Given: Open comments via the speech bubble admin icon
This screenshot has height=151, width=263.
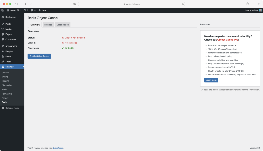Looking at the screenshot, I should coord(32,10).
